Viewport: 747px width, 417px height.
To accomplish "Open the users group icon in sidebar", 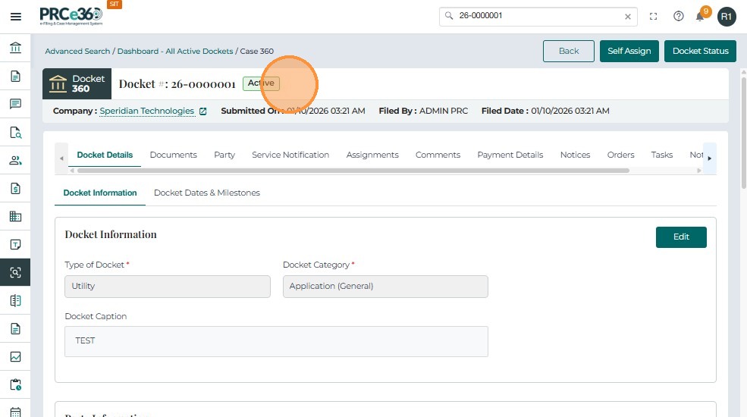I will click(x=15, y=160).
